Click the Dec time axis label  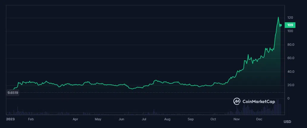[259, 119]
